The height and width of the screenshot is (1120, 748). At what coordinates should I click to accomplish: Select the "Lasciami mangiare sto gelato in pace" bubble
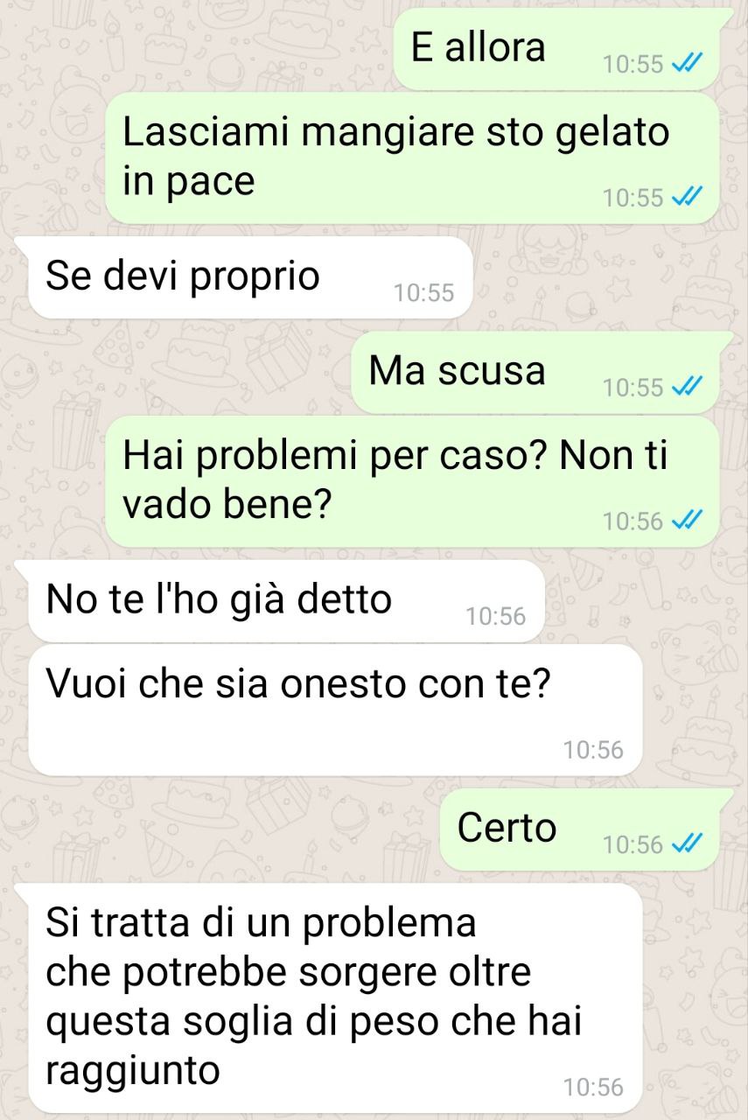pyautogui.click(x=412, y=158)
